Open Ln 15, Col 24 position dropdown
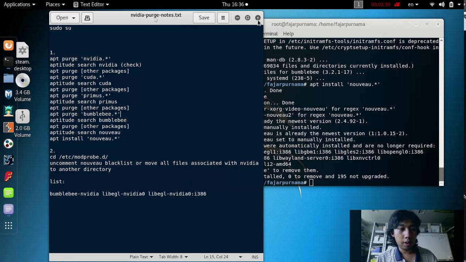Image resolution: width=466 pixels, height=262 pixels. (x=223, y=257)
